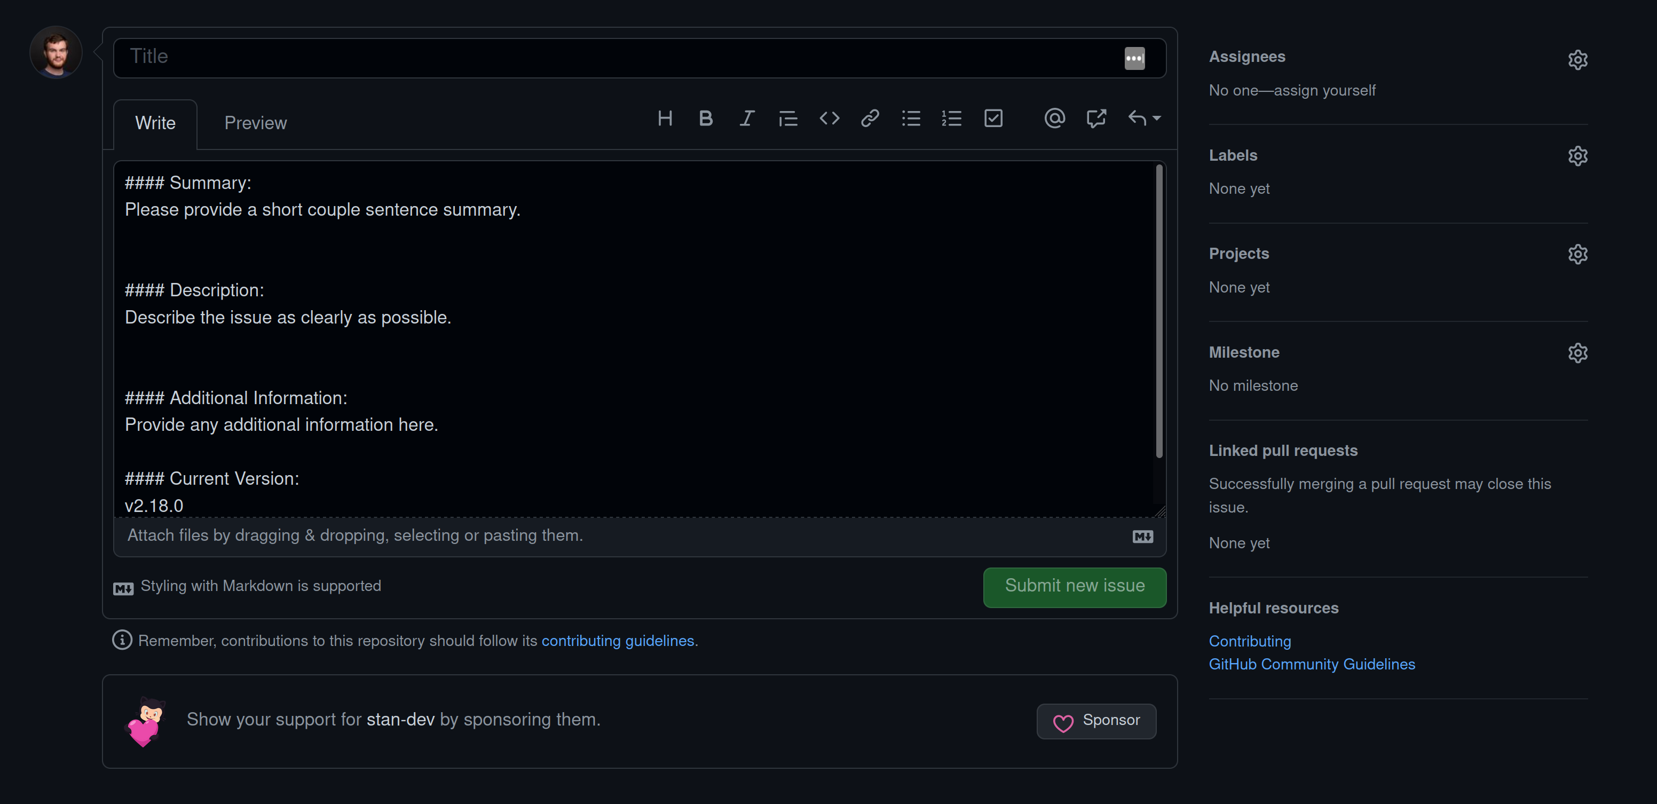The image size is (1657, 804).
Task: Select the Write tab
Action: click(155, 123)
